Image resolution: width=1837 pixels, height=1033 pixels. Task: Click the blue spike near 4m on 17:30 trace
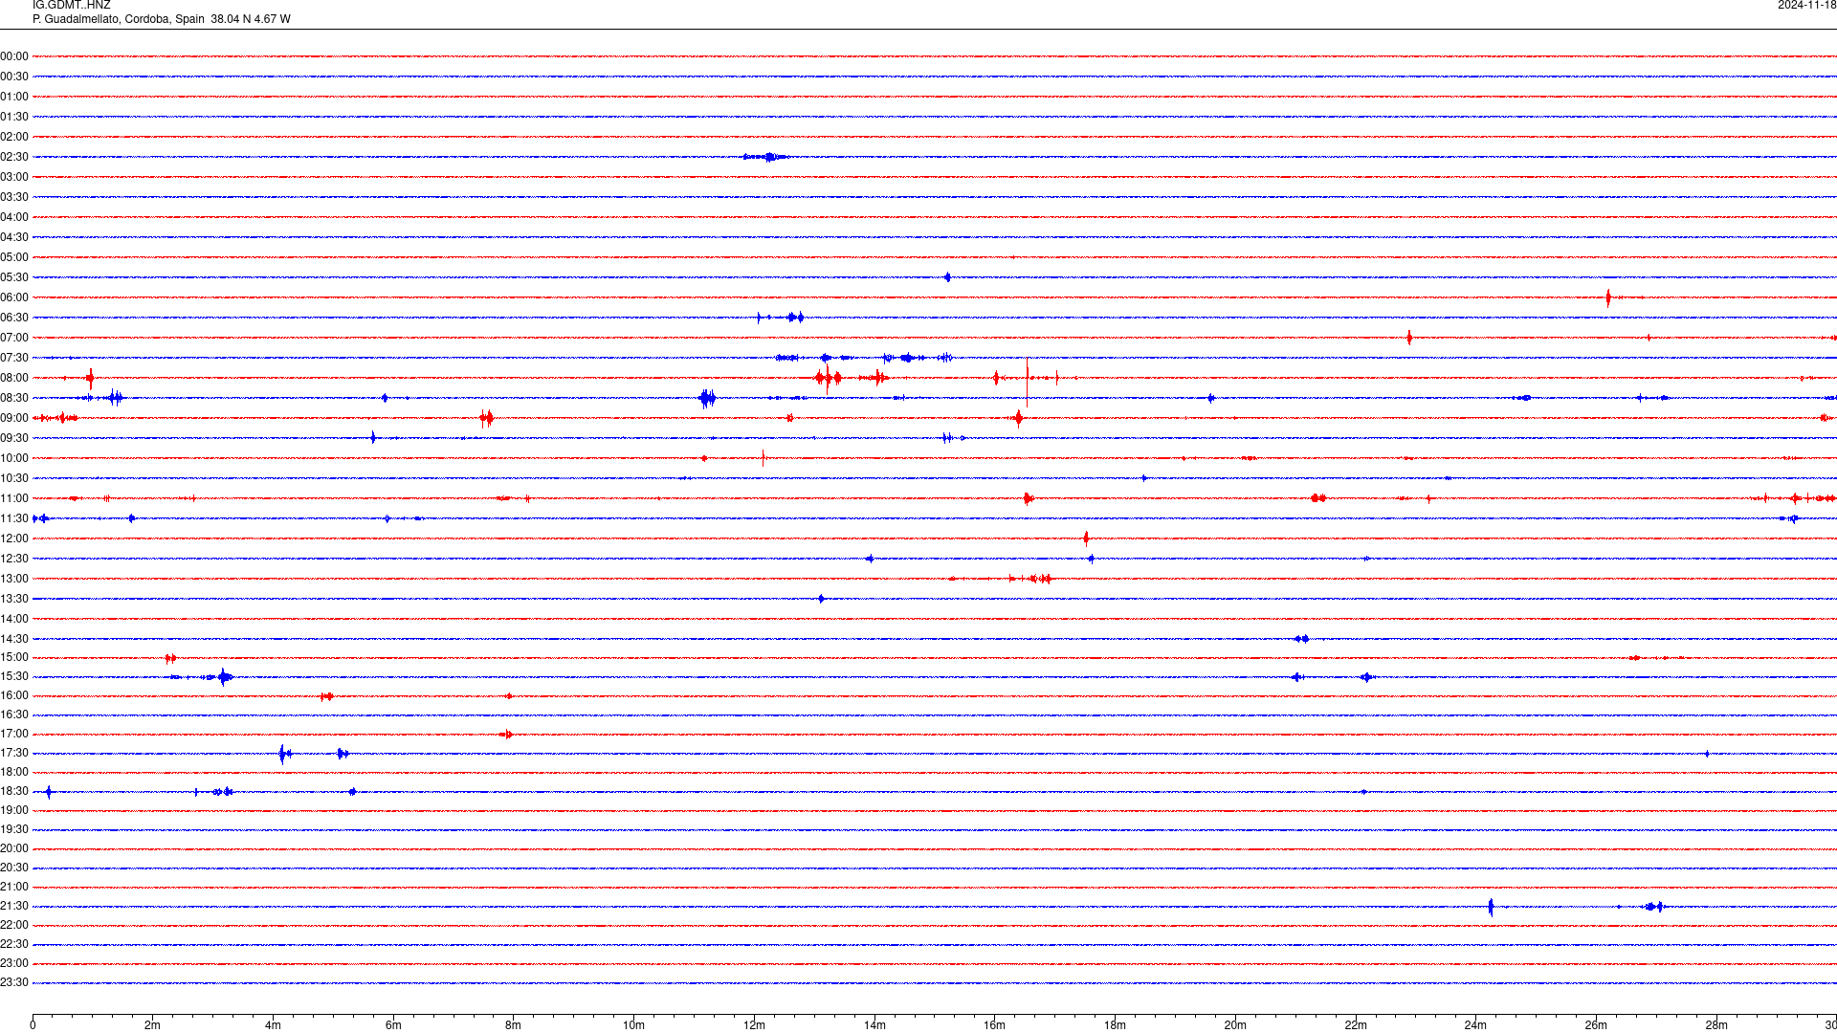[283, 754]
